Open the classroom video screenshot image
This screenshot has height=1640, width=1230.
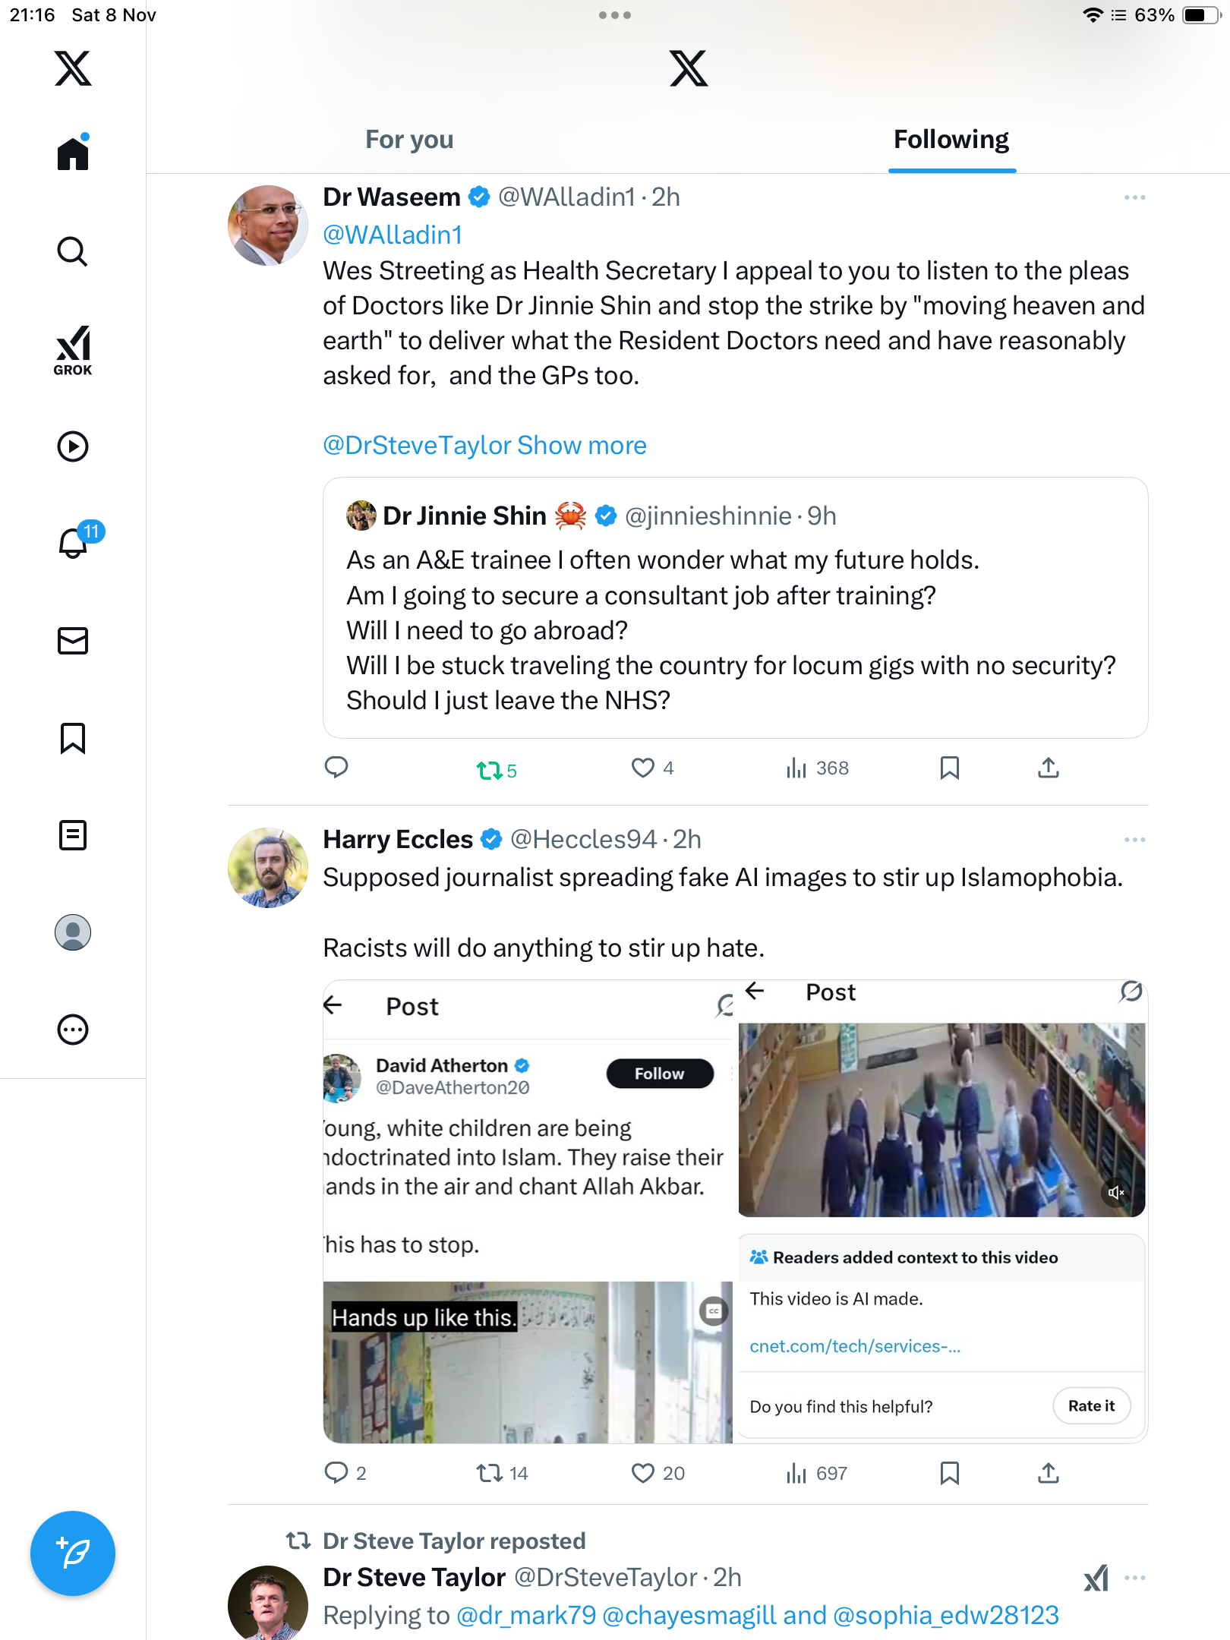point(941,1120)
